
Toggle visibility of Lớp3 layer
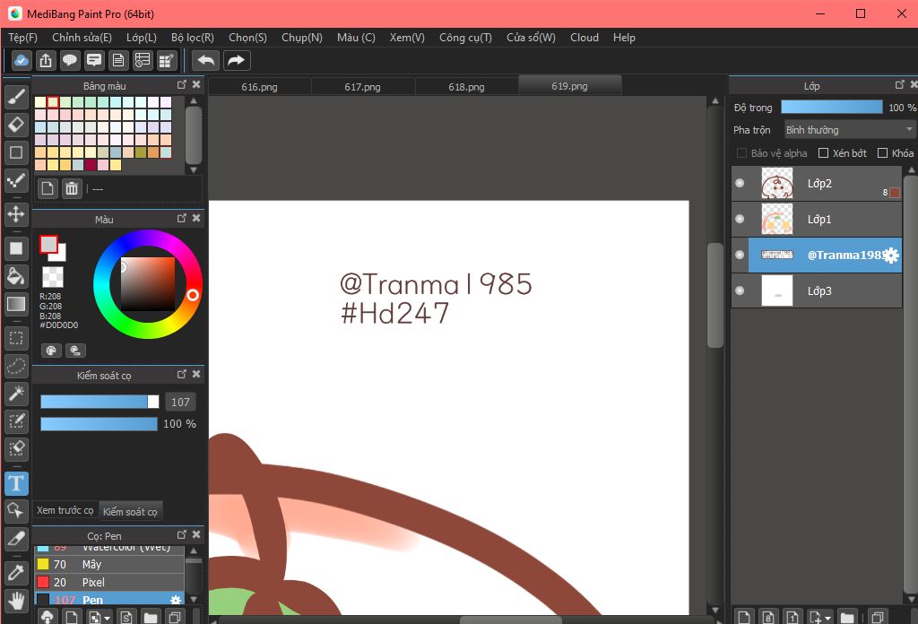click(740, 290)
